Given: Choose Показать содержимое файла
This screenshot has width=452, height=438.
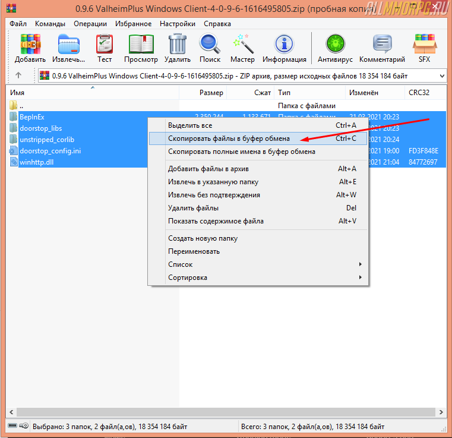Looking at the screenshot, I should coord(258,221).
